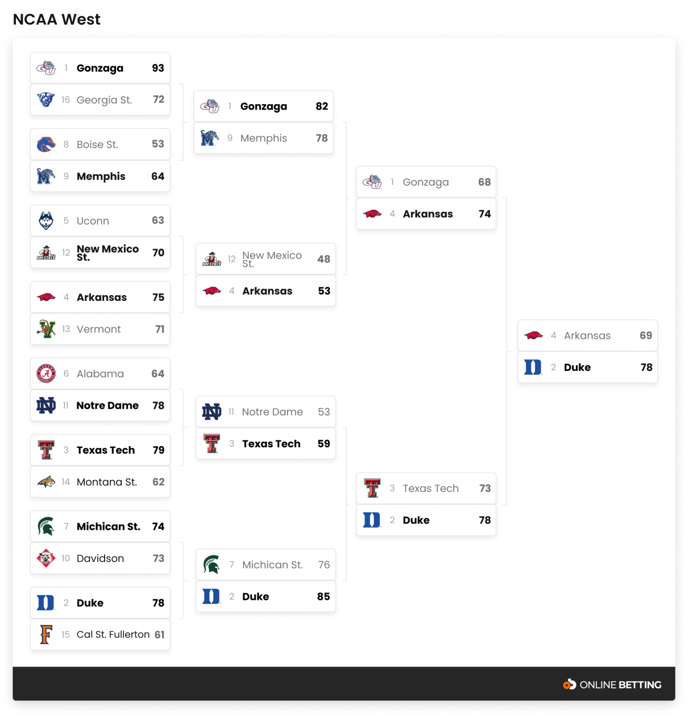688x717 pixels.
Task: Select the Texas Tech row scoring 73
Action: pos(426,489)
